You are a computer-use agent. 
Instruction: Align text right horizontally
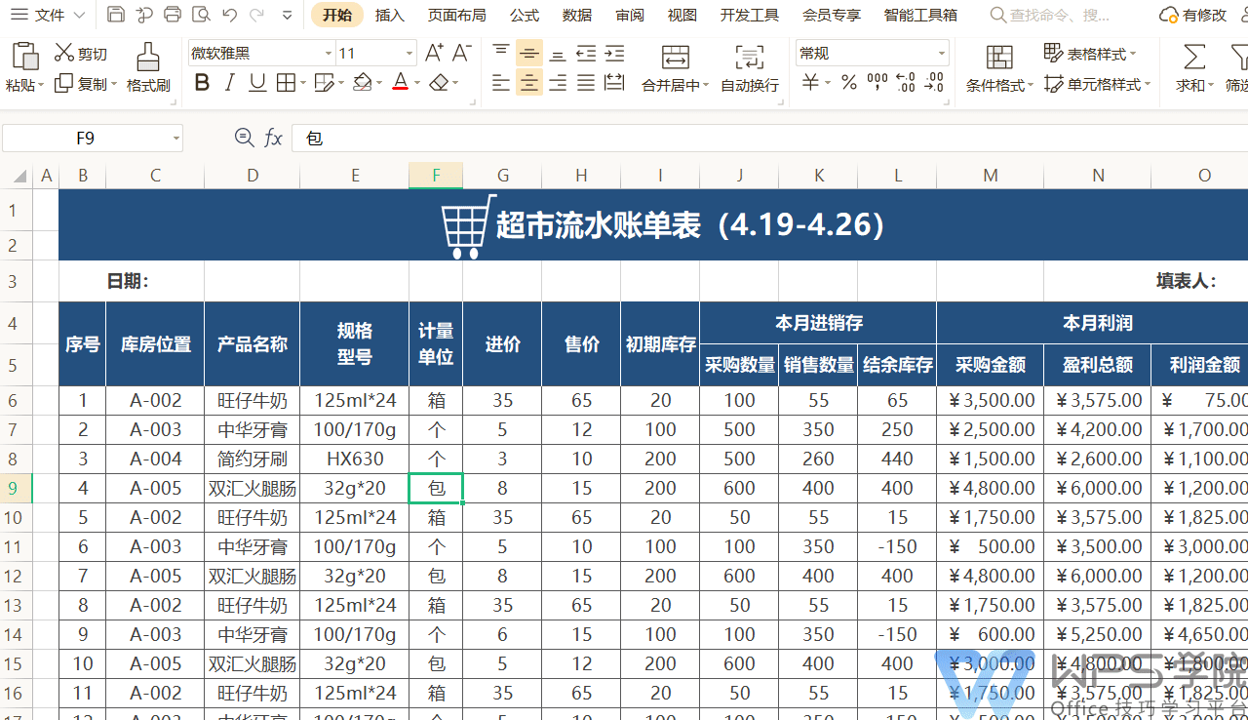pos(558,83)
